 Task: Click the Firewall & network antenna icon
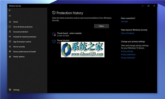(x=10, y=36)
